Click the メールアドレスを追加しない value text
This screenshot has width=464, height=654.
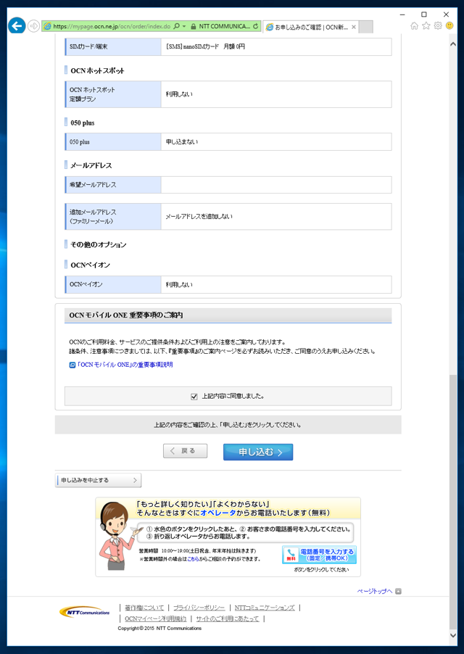coord(199,217)
